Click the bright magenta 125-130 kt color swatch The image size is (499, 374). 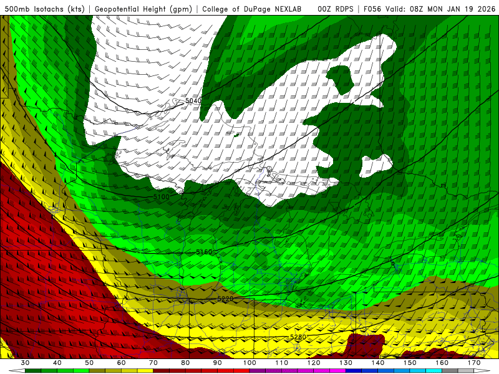(x=338, y=371)
